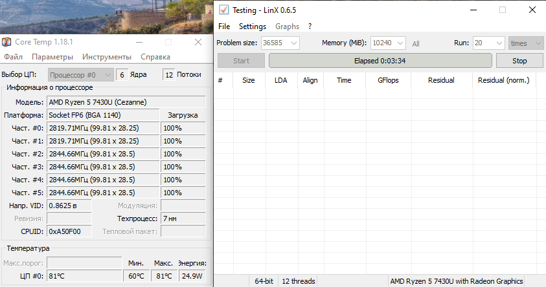Open the File menu in LinX

pos(224,27)
